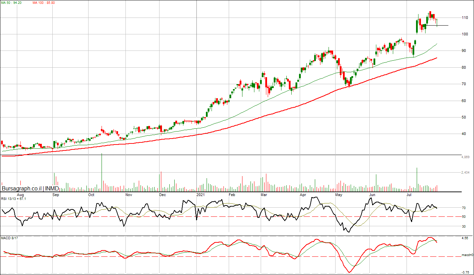The height and width of the screenshot is (275, 474).
Task: Select the Apr month label
Action: pos(302,194)
